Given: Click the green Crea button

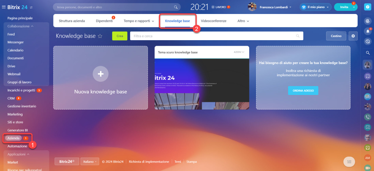Looking at the screenshot, I should point(120,36).
